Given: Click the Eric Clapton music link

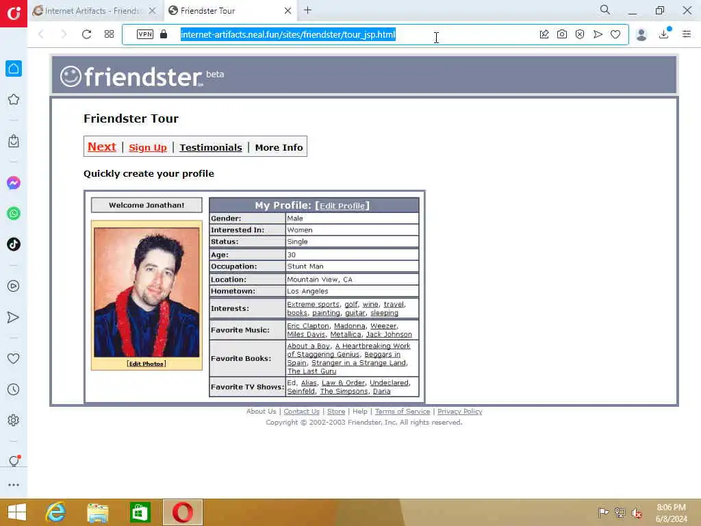Looking at the screenshot, I should tap(307, 326).
